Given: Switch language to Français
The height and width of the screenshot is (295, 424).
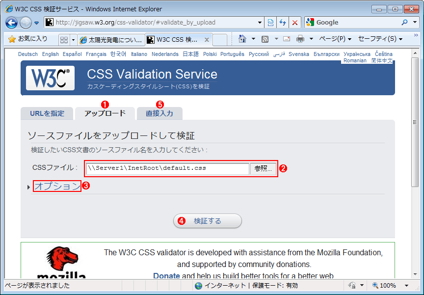Looking at the screenshot, I should (x=96, y=54).
